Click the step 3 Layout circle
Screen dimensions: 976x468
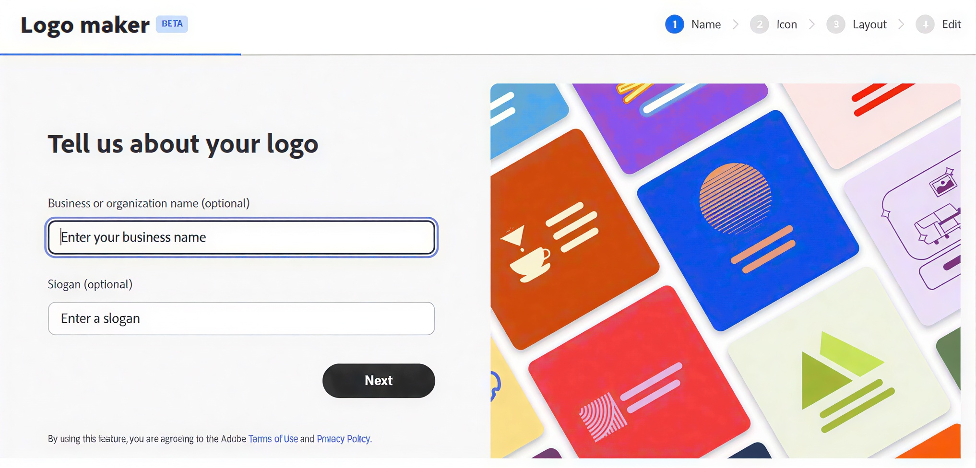tap(835, 24)
